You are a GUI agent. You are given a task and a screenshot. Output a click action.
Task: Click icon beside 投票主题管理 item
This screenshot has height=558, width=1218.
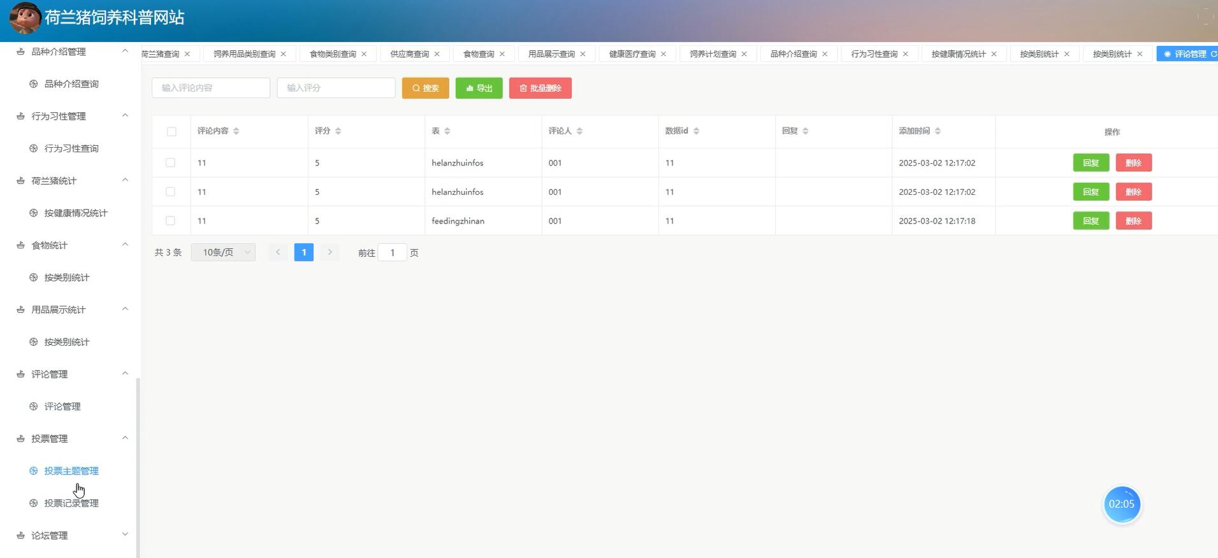(x=34, y=471)
